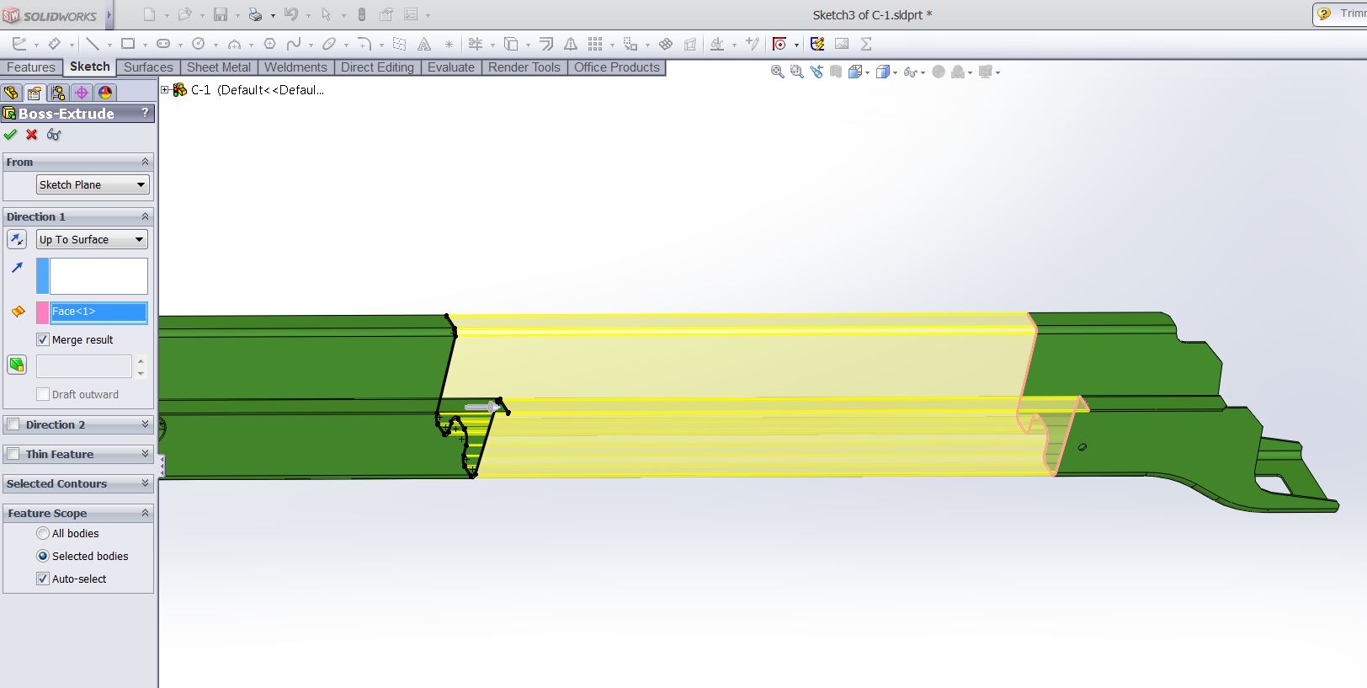Select the Line sketch tool
1367x688 pixels.
tap(93, 44)
